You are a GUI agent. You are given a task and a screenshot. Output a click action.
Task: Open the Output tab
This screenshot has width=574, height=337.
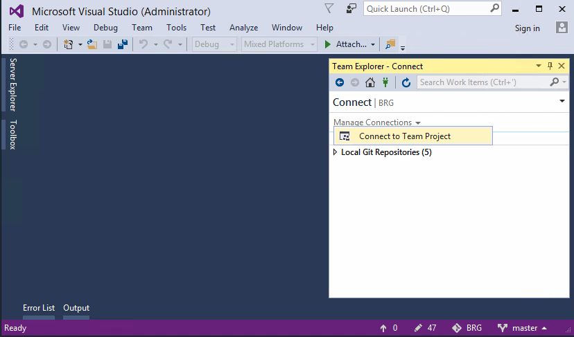coord(76,308)
